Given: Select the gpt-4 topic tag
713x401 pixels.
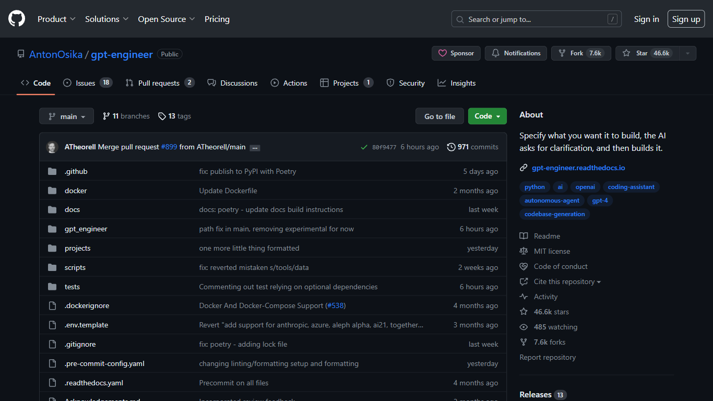Looking at the screenshot, I should tap(600, 200).
